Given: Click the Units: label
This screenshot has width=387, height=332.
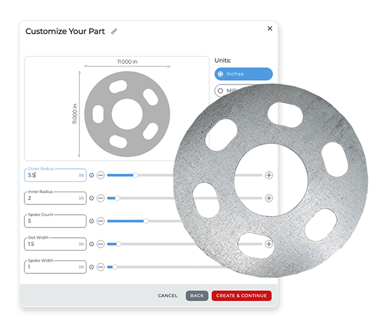Looking at the screenshot, I should tap(223, 61).
